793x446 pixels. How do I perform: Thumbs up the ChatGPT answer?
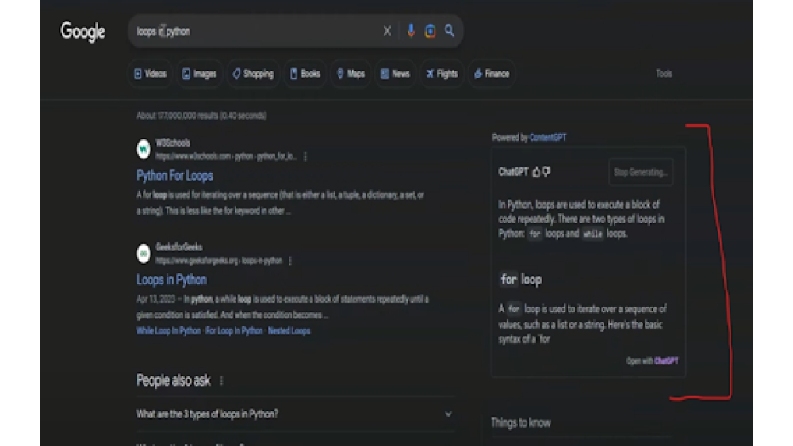(536, 172)
